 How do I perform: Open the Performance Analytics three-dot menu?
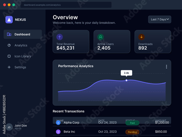click(x=166, y=66)
